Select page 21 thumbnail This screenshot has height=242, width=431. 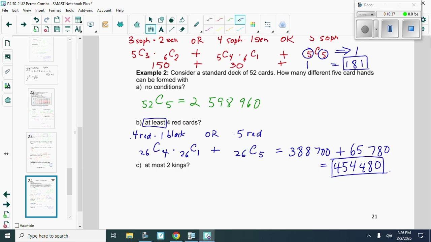tap(41, 75)
